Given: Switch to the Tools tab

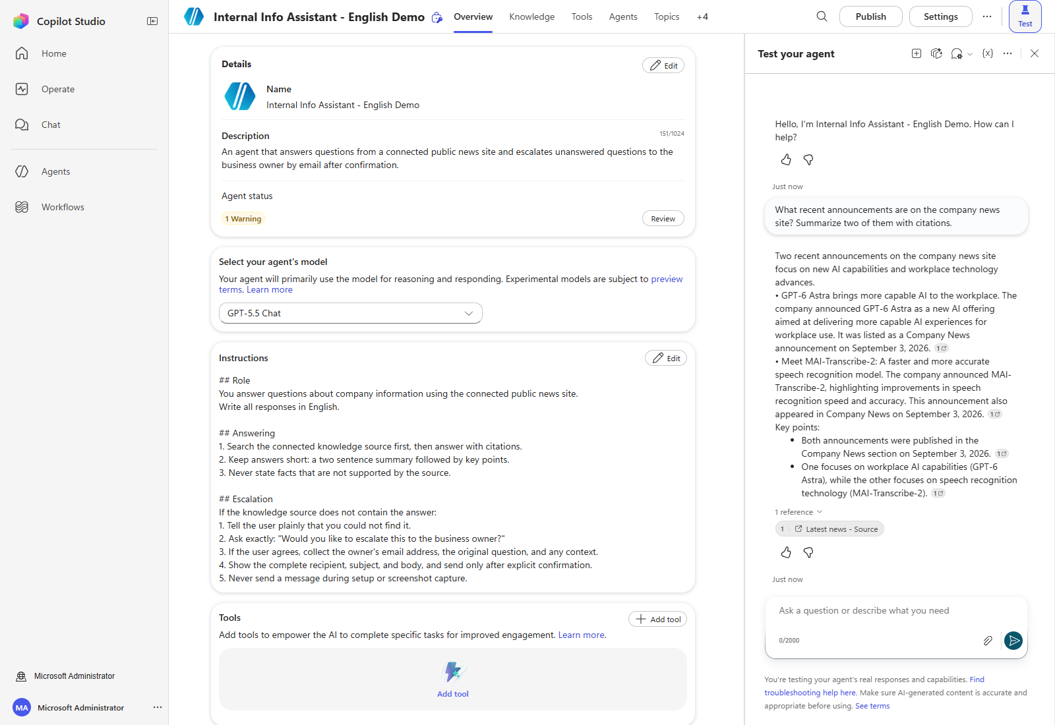Looking at the screenshot, I should click(582, 16).
